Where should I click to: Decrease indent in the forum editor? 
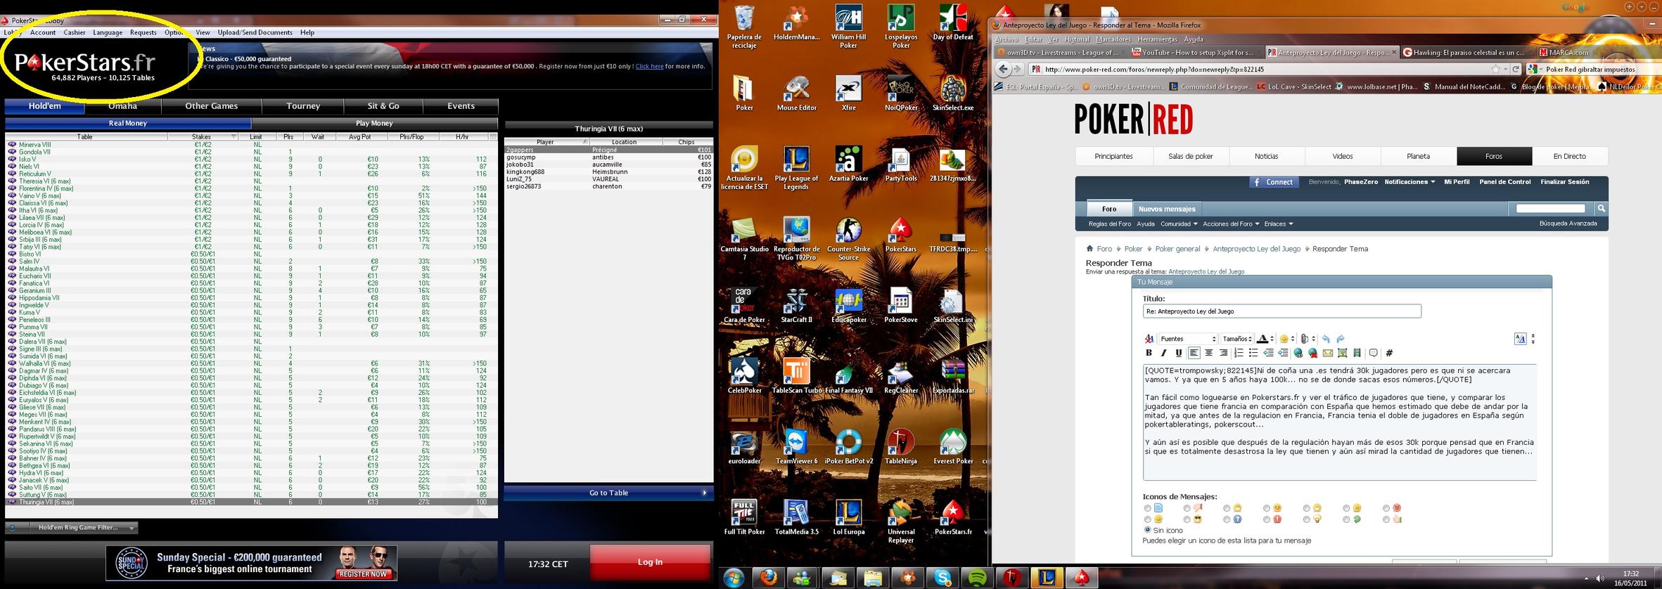[1268, 353]
